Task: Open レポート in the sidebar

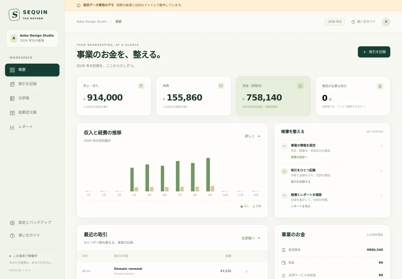Action: tap(32, 127)
